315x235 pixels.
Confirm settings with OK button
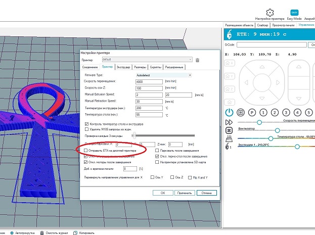coord(163,193)
